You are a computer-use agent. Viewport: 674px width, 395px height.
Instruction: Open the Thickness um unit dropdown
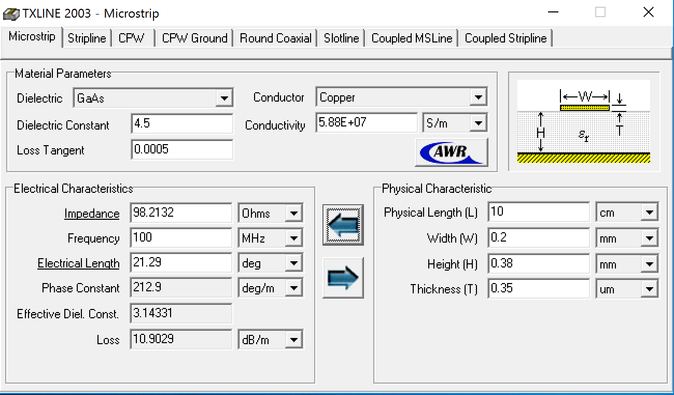click(x=650, y=289)
